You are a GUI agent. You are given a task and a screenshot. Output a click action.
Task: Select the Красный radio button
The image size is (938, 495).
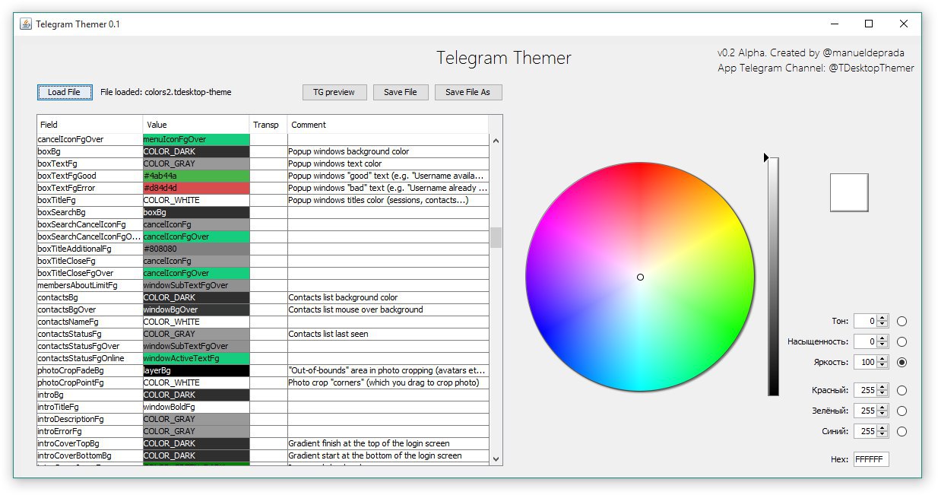pos(902,390)
